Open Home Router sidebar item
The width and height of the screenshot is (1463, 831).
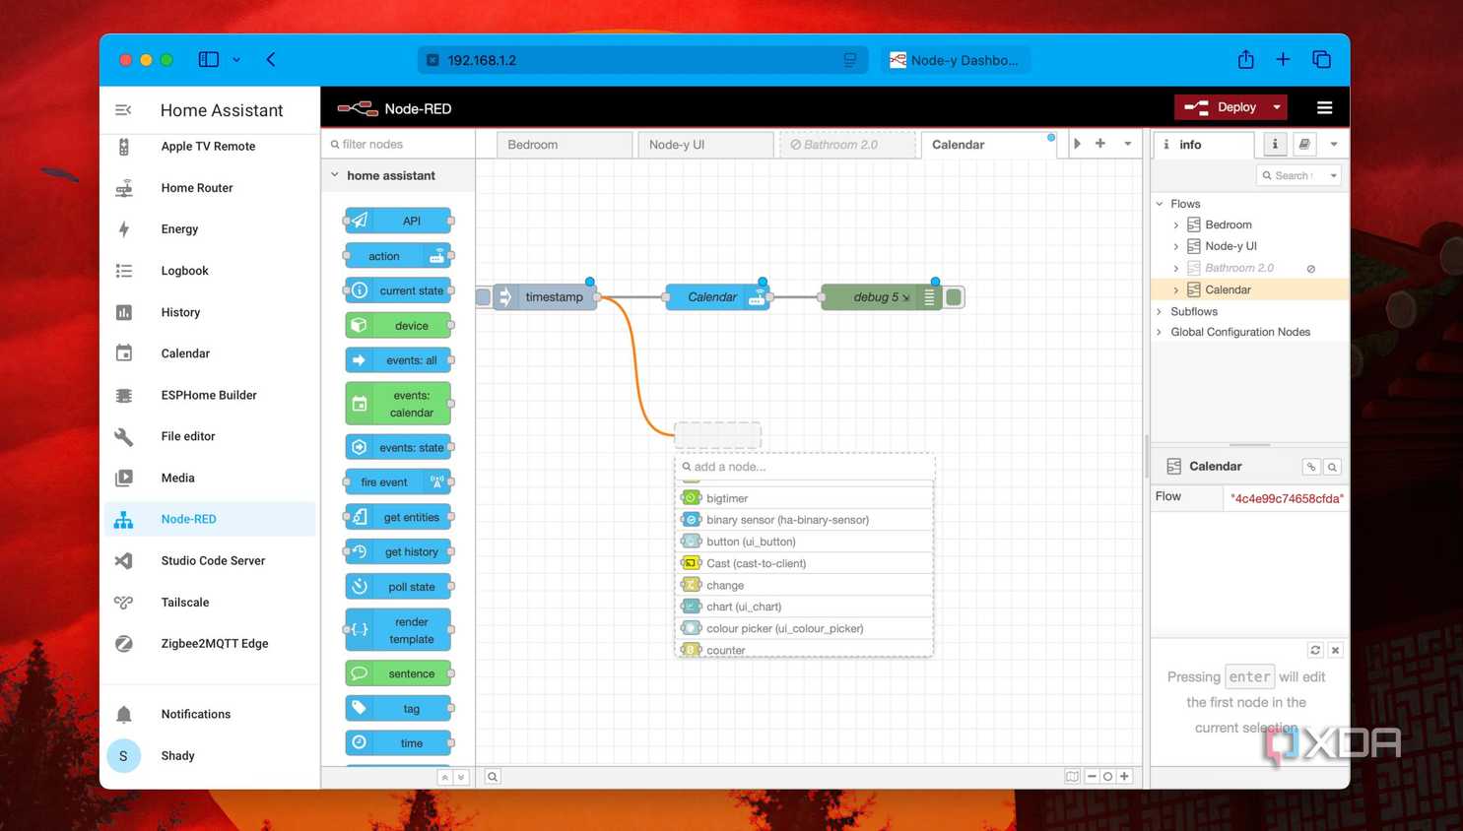click(x=209, y=188)
